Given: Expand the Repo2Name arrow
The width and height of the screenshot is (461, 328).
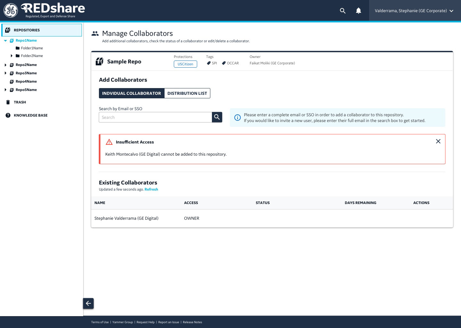Looking at the screenshot, I should point(5,65).
